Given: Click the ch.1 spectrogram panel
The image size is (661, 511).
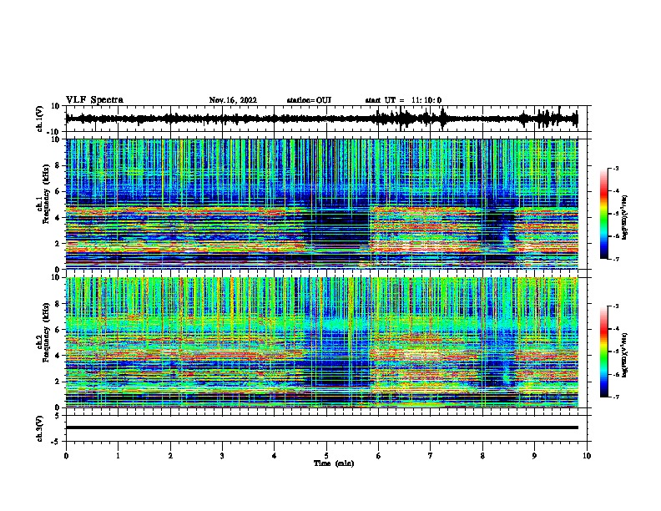Looking at the screenshot, I should pos(321,204).
